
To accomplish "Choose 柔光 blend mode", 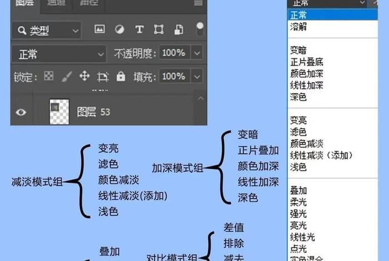I will 298,202.
